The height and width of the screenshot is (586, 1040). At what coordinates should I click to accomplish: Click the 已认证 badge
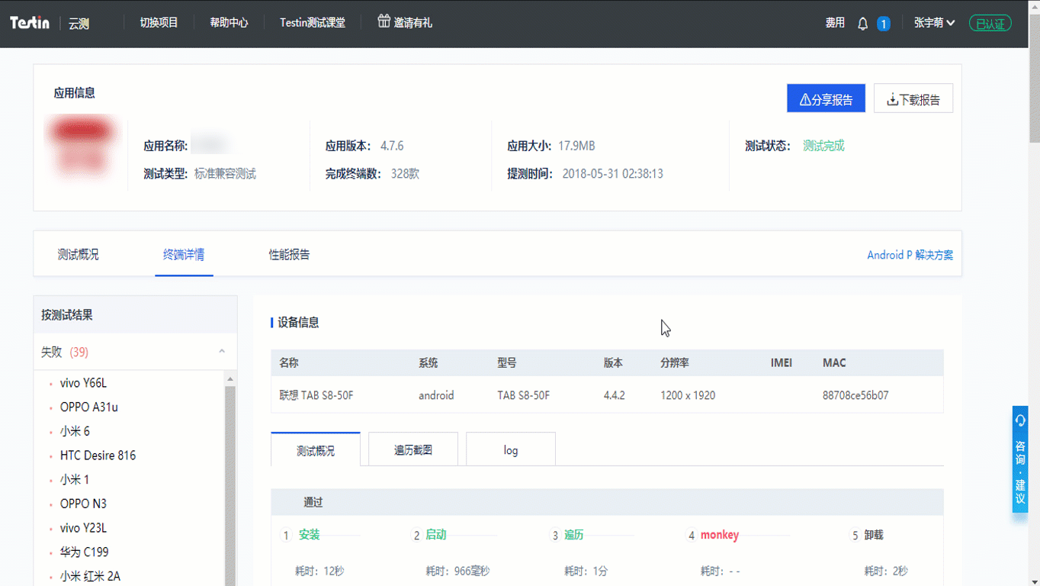click(990, 24)
